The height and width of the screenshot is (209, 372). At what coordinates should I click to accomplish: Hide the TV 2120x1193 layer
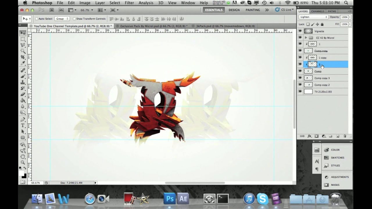pyautogui.click(x=300, y=91)
